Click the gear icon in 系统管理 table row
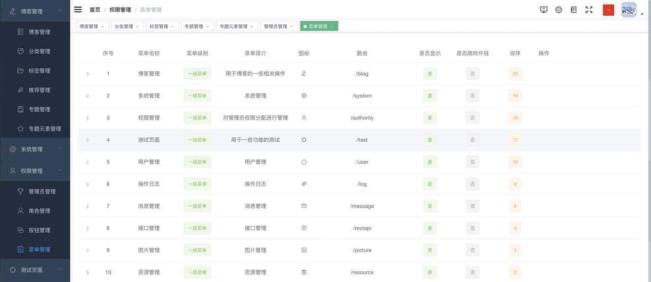 click(x=304, y=96)
